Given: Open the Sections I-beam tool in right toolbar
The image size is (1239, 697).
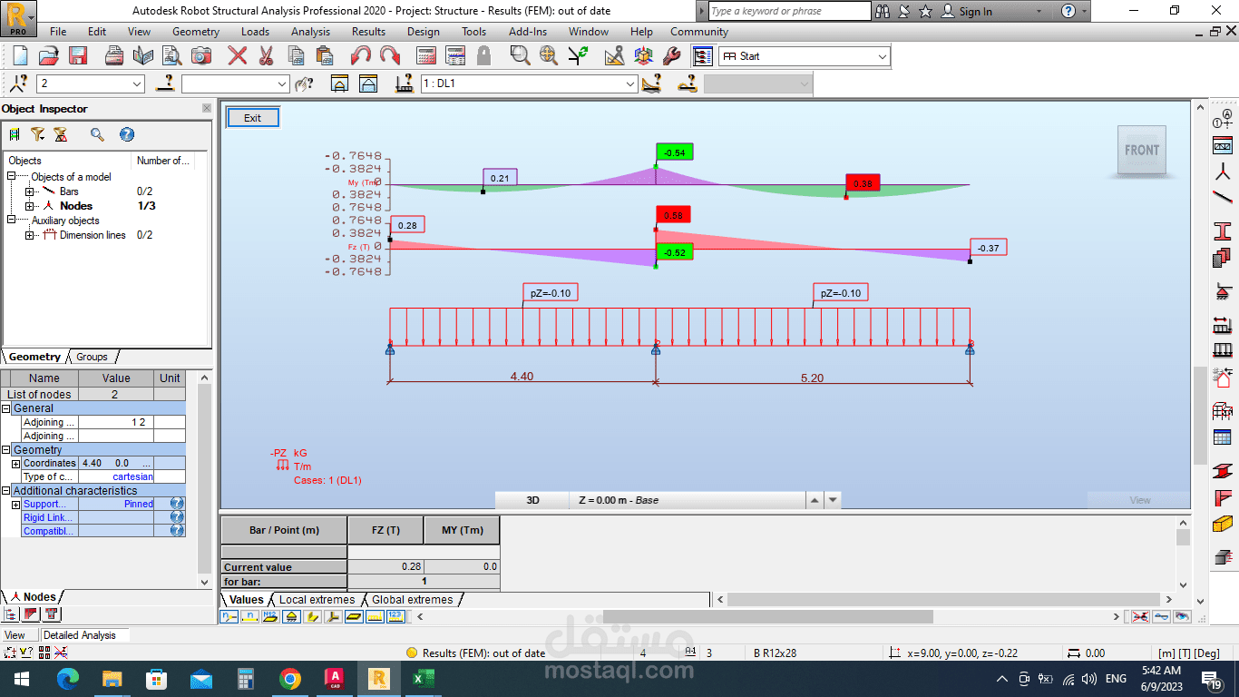Looking at the screenshot, I should point(1223,231).
